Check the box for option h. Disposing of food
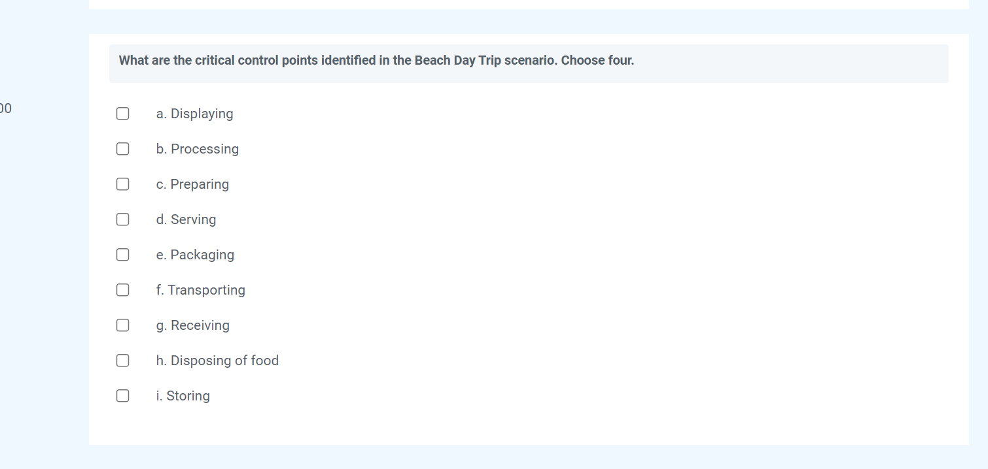The height and width of the screenshot is (469, 988). pyautogui.click(x=122, y=360)
